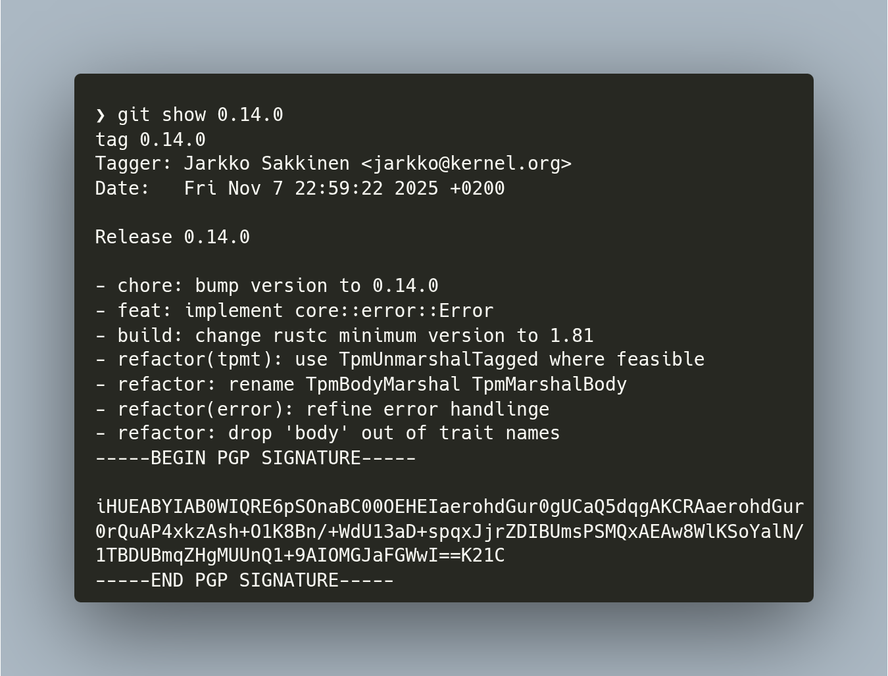Click the tagger name Jarkko Sakkinen

tap(266, 164)
